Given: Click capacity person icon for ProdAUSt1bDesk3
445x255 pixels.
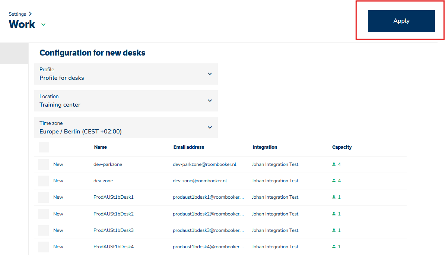Looking at the screenshot, I should pyautogui.click(x=334, y=230).
